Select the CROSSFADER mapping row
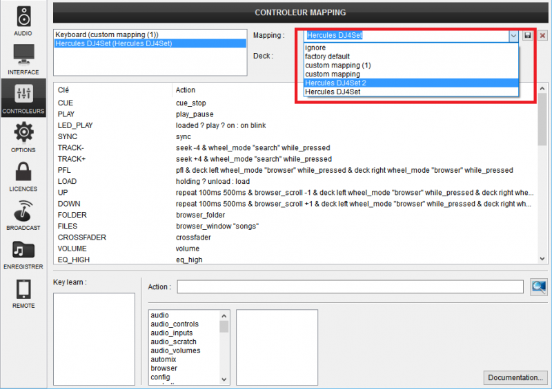The width and height of the screenshot is (552, 389). (80, 238)
